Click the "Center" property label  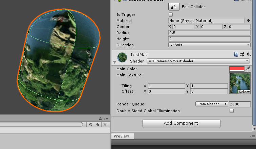[x=123, y=27]
